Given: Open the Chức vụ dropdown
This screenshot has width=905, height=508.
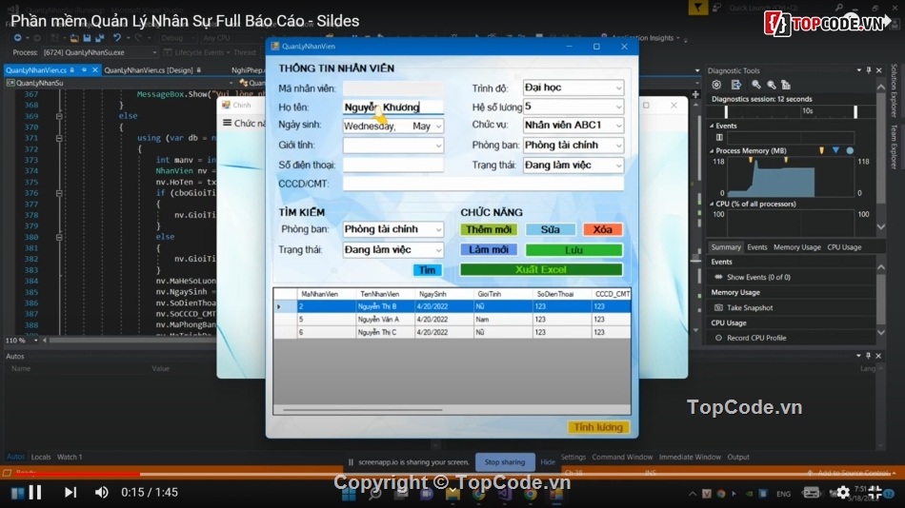Looking at the screenshot, I should 618,126.
